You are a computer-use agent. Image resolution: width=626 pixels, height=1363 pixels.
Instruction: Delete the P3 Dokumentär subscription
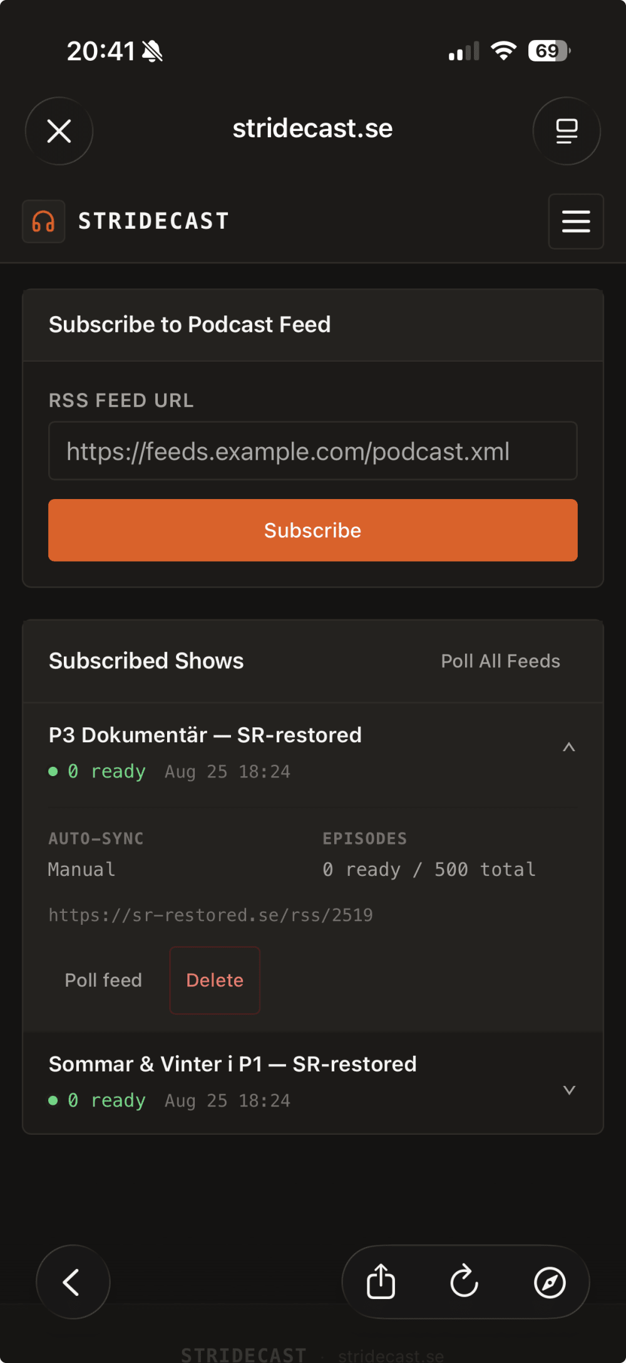pos(215,980)
